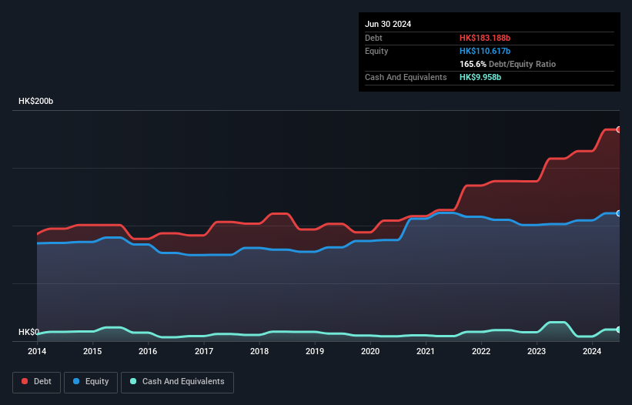Click the Equity label in tooltip
632x405 pixels.
point(376,51)
